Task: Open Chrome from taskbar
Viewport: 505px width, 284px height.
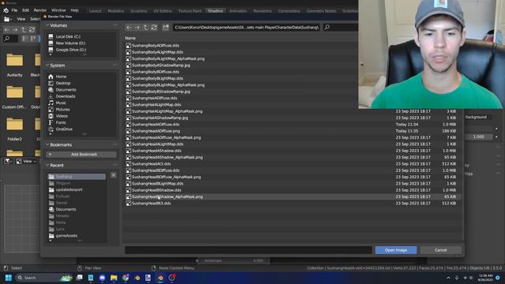Action: [125, 278]
